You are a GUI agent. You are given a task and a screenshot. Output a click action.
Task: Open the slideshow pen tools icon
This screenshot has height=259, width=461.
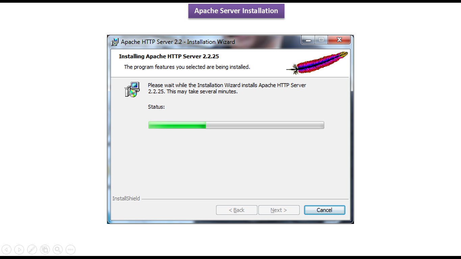[x=32, y=250]
